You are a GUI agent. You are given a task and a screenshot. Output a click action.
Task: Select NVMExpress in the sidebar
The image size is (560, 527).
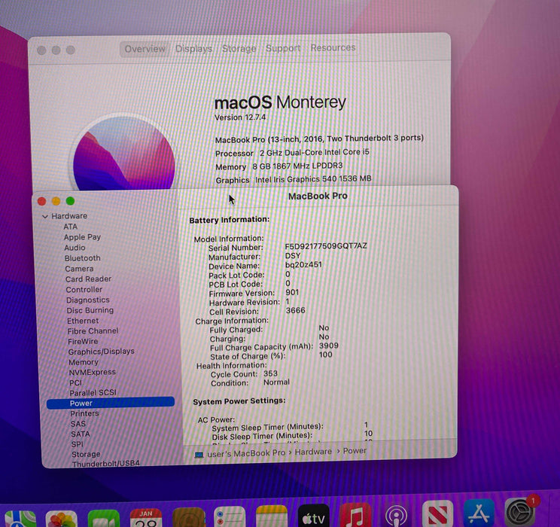(x=93, y=373)
